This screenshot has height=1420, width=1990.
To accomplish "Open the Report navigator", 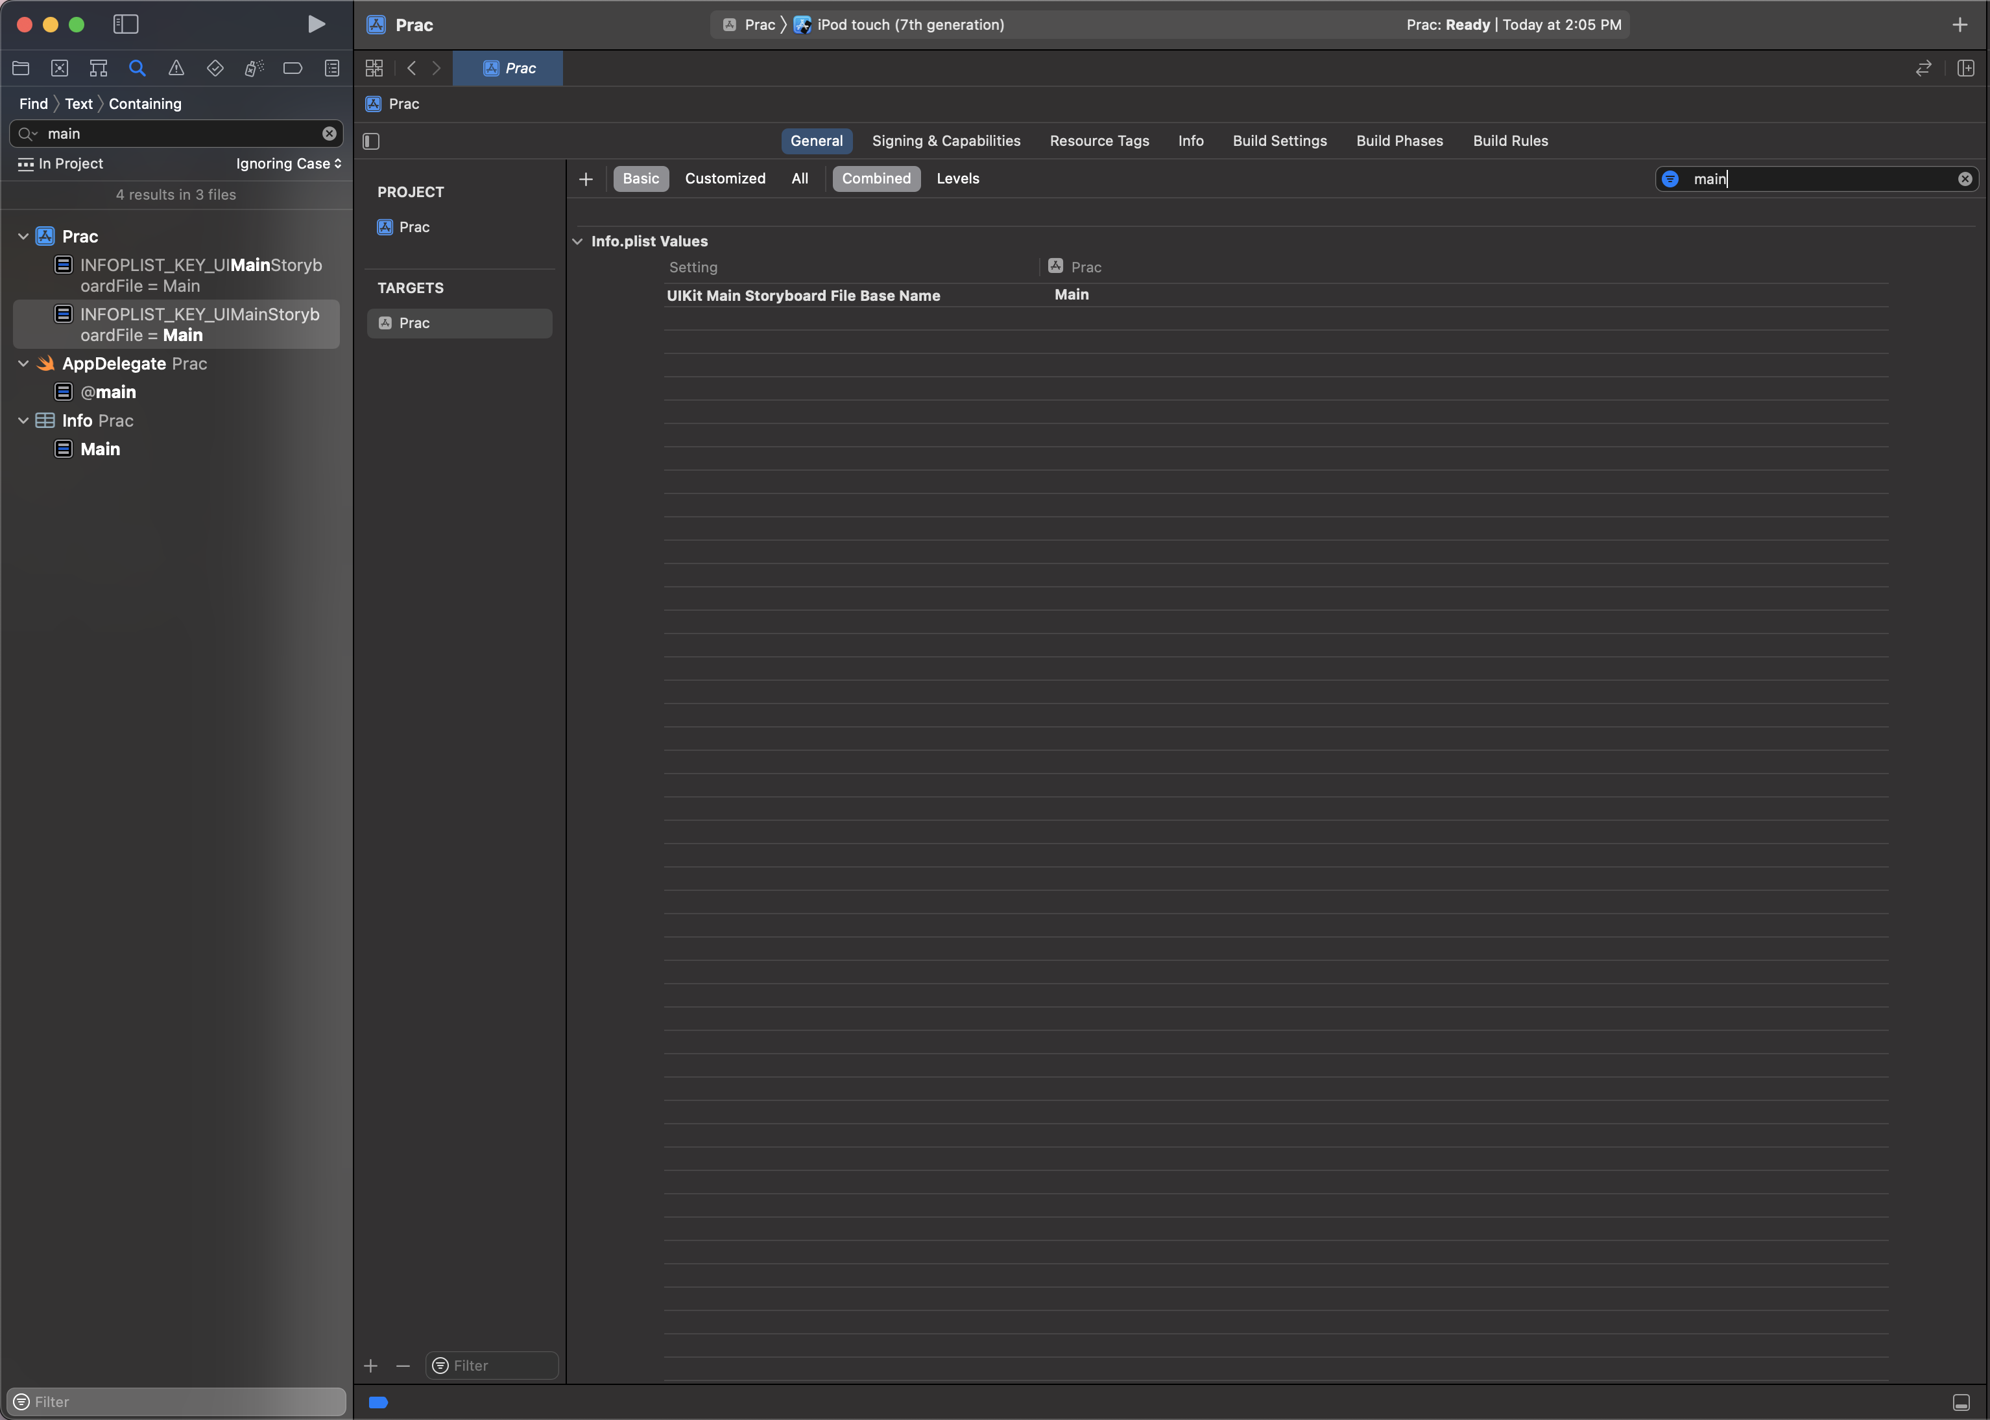I will [x=331, y=68].
